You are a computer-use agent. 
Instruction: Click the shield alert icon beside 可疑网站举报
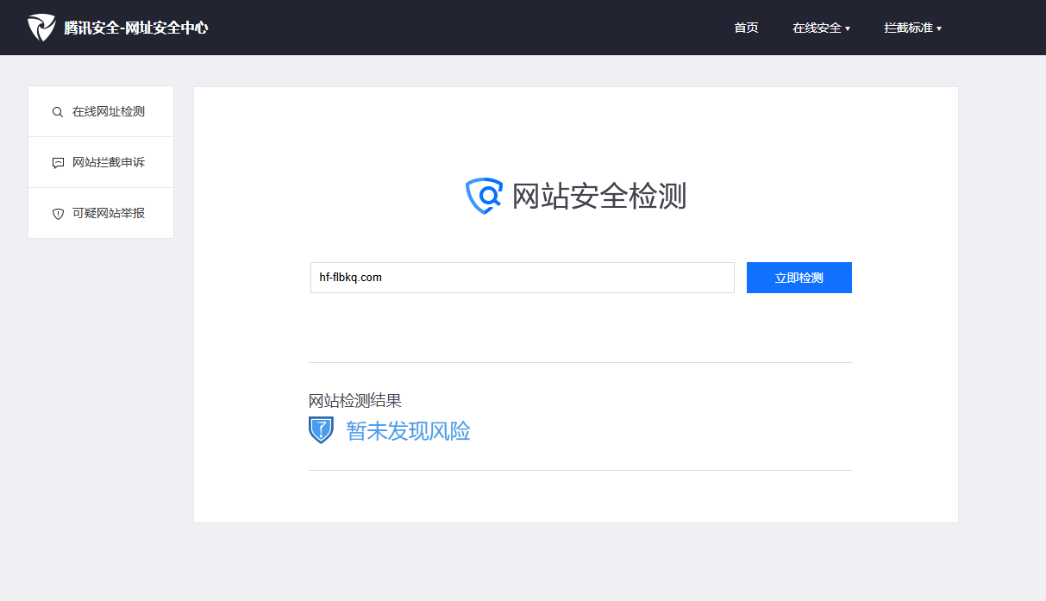point(58,214)
